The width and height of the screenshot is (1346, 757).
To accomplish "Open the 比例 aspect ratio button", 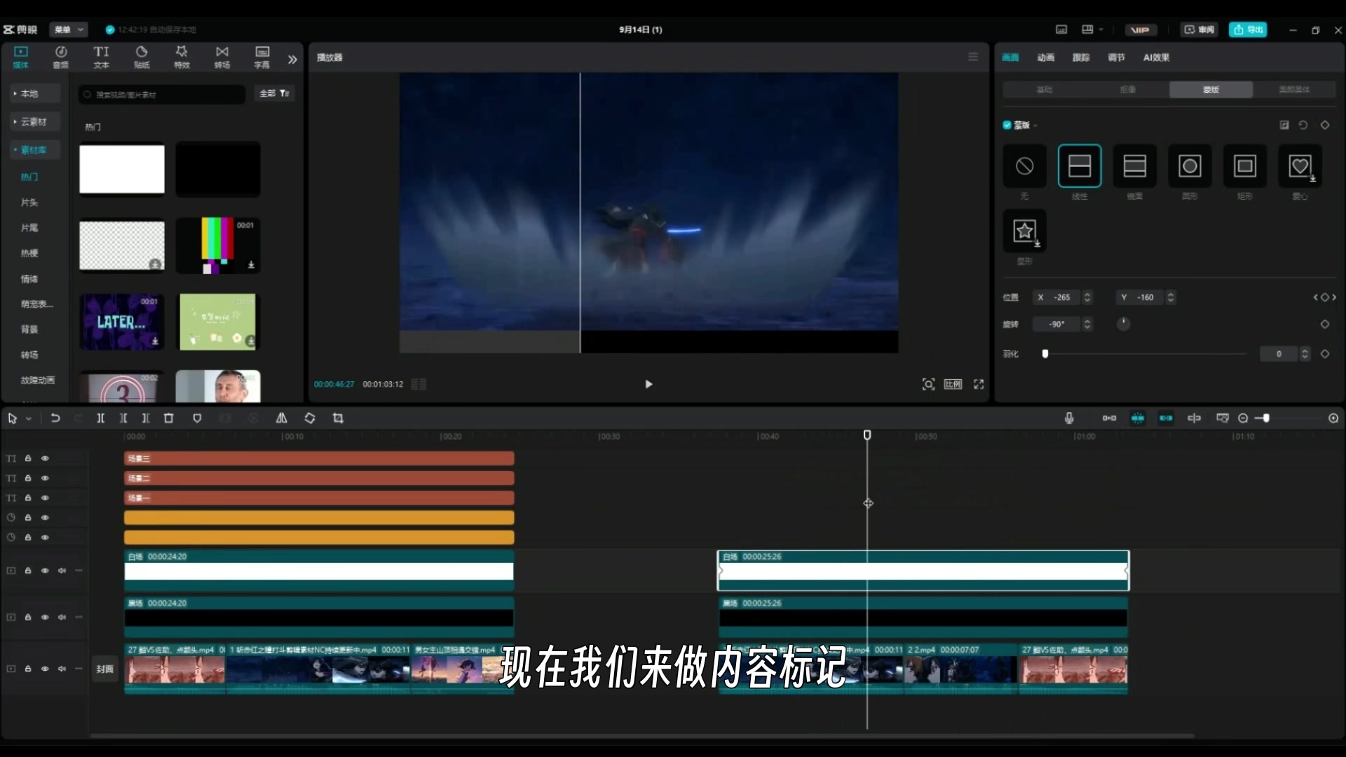I will point(953,384).
